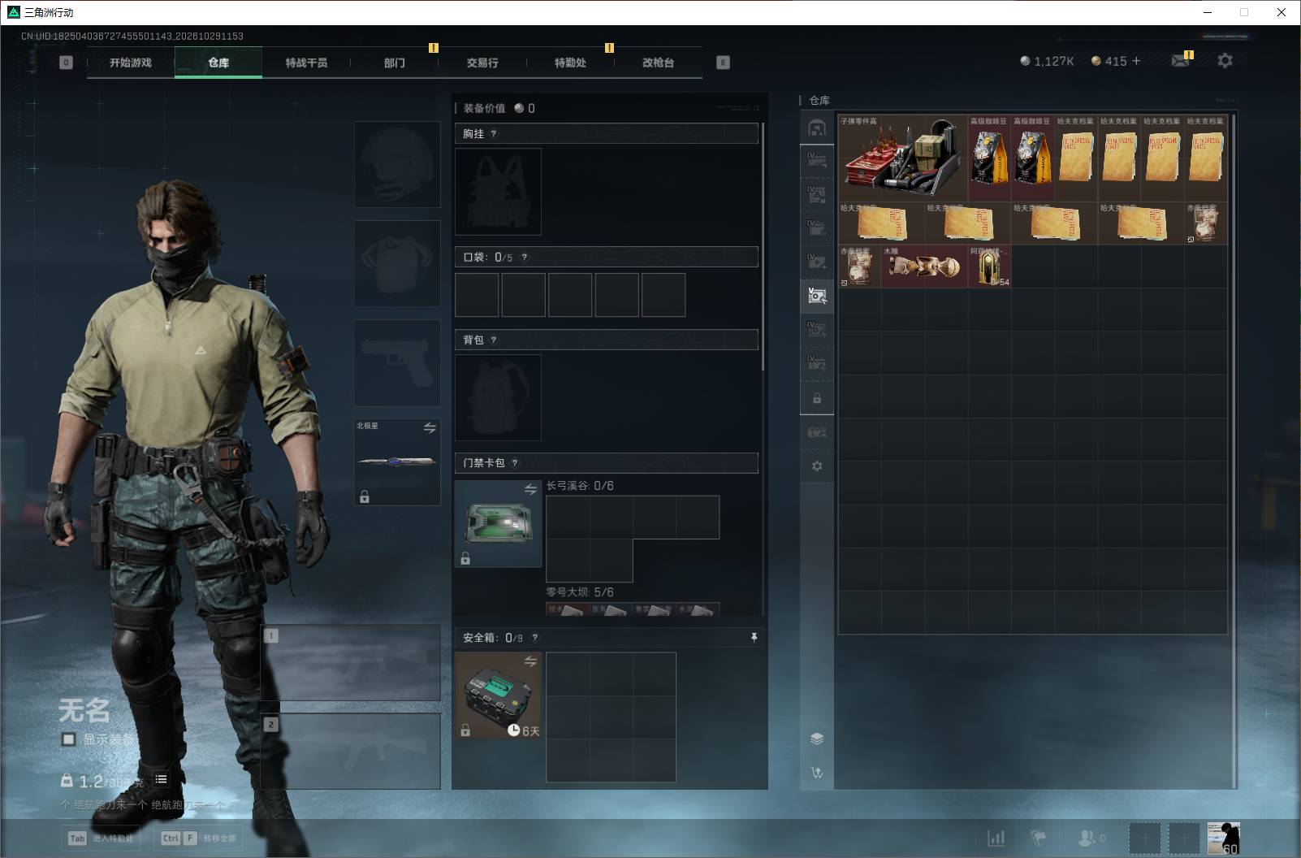Click the stack/sort layers icon in warehouse sidebar
Screen dimensions: 1301x858
click(x=817, y=739)
